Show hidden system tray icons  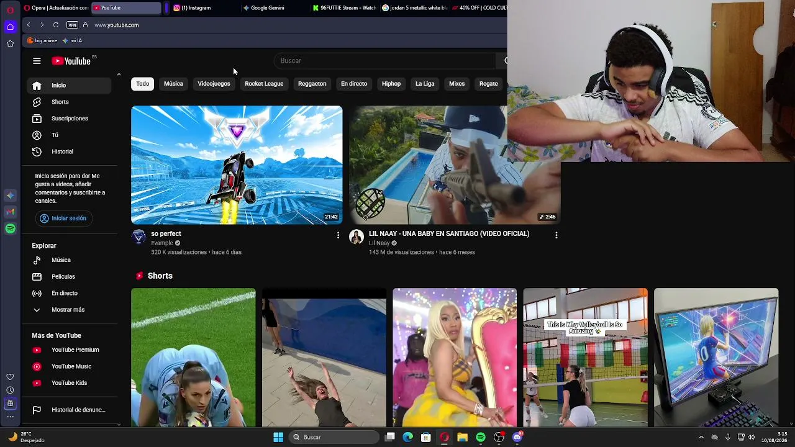[x=701, y=437]
